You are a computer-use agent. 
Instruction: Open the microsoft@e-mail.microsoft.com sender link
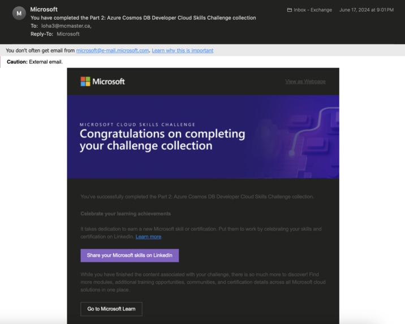(113, 50)
